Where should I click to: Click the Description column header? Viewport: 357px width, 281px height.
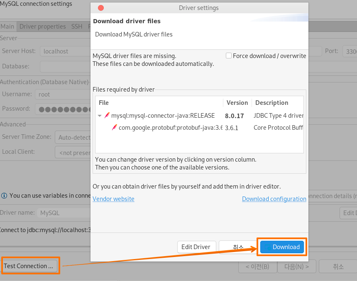point(271,103)
